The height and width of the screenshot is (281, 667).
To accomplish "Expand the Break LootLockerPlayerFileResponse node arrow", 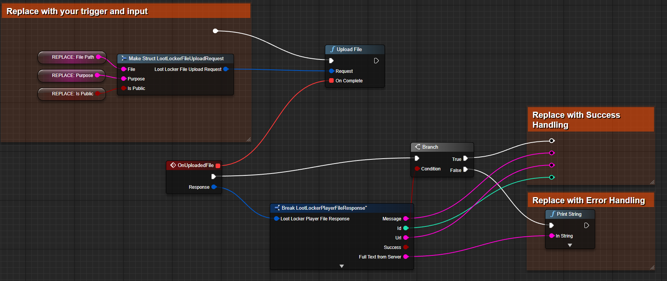I will pyautogui.click(x=342, y=266).
